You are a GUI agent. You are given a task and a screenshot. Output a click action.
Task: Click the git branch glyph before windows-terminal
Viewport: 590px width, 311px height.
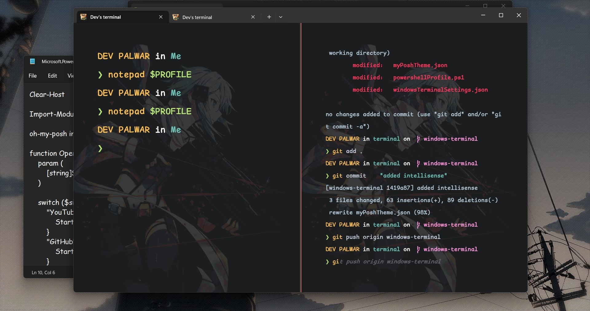tap(419, 139)
